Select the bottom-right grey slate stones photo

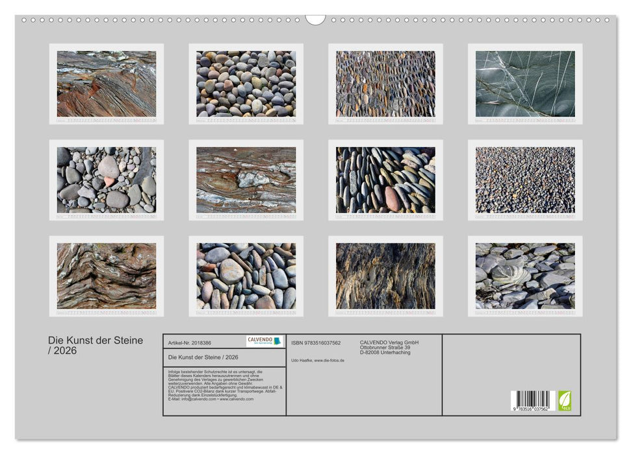[525, 276]
